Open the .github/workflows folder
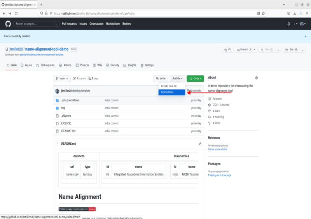The width and height of the screenshot is (311, 219). [70, 100]
